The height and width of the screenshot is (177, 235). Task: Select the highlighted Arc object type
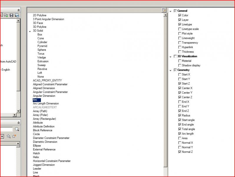click(x=37, y=100)
